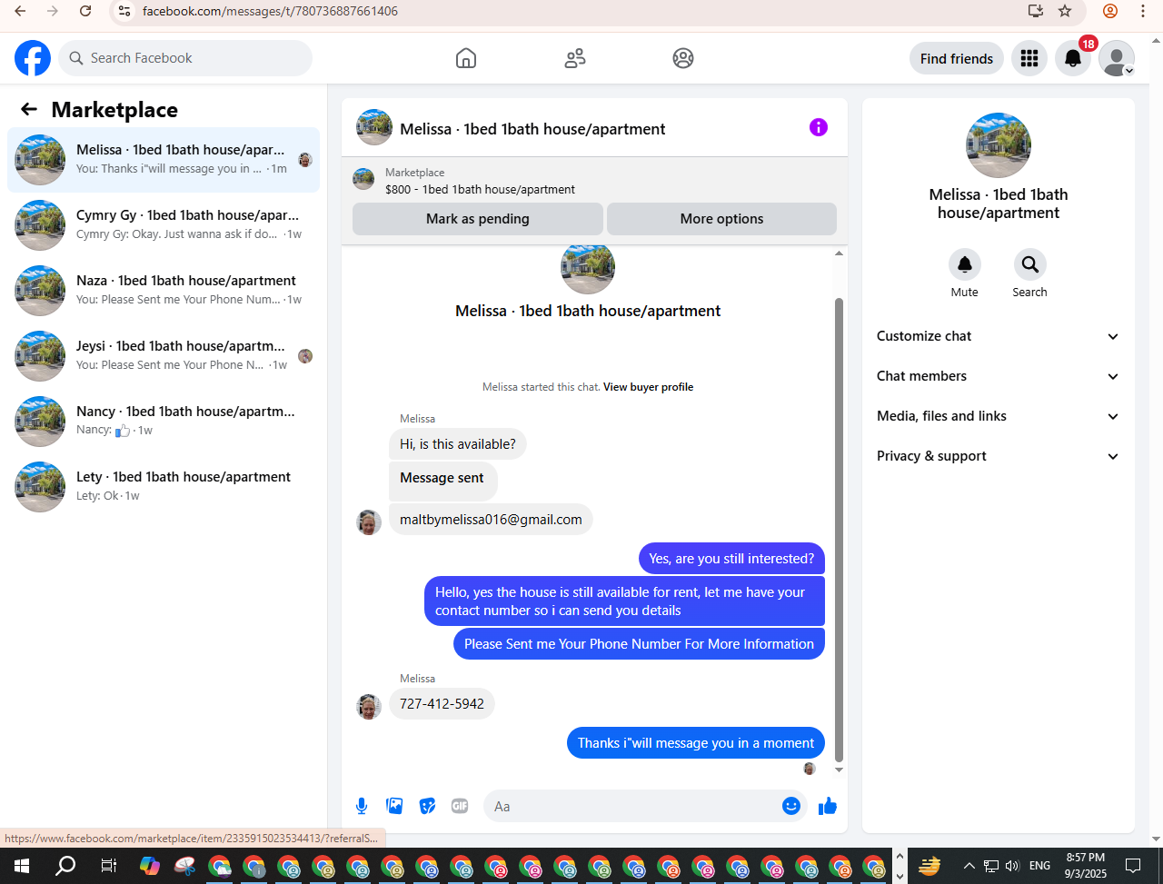Screen dimensions: 1163x884
Task: Click the browser address bar URL
Action: (270, 12)
